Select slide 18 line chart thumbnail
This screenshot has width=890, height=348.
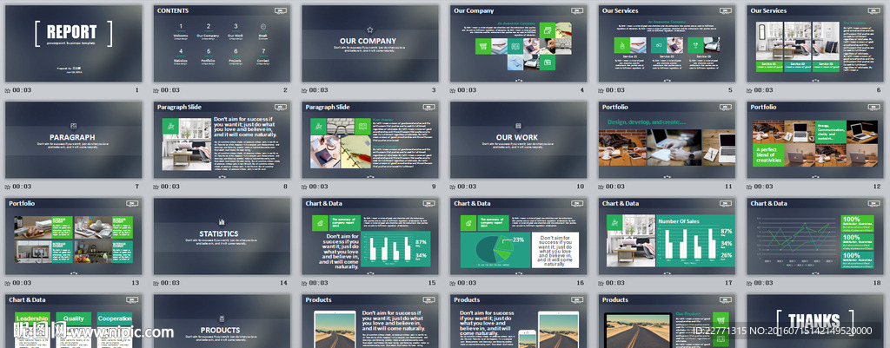(815, 236)
